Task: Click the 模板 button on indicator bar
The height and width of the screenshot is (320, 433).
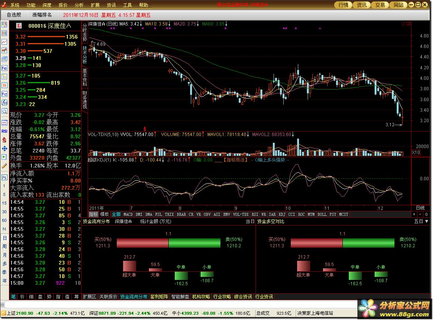Action: click(x=105, y=214)
